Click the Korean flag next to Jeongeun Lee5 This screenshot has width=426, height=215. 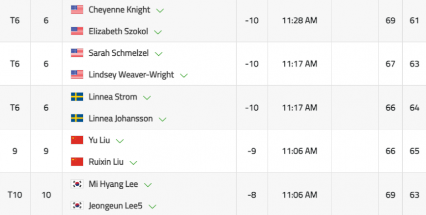(x=77, y=206)
